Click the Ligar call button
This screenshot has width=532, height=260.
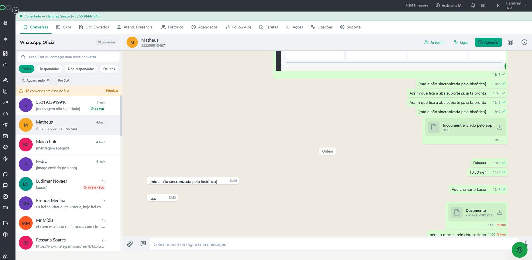tap(461, 42)
